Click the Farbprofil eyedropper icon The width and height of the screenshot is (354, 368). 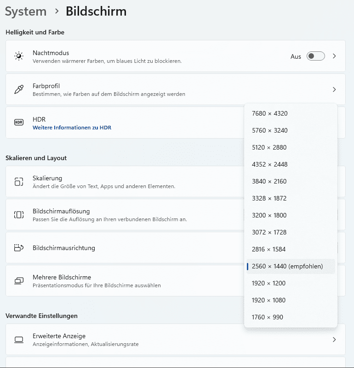point(19,89)
